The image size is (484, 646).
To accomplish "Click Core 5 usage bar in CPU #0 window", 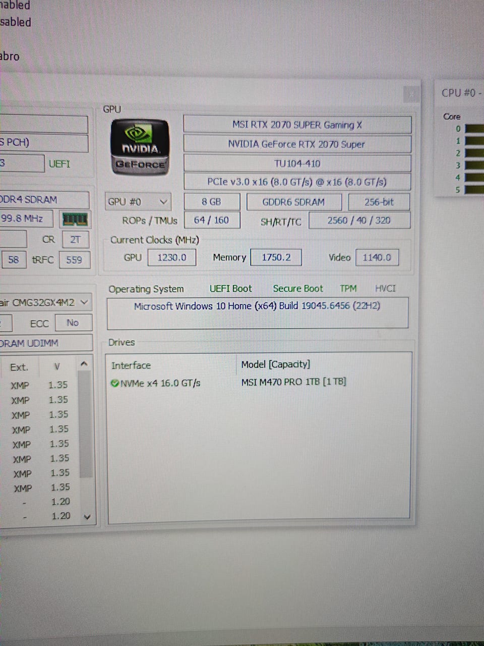I will tap(474, 190).
